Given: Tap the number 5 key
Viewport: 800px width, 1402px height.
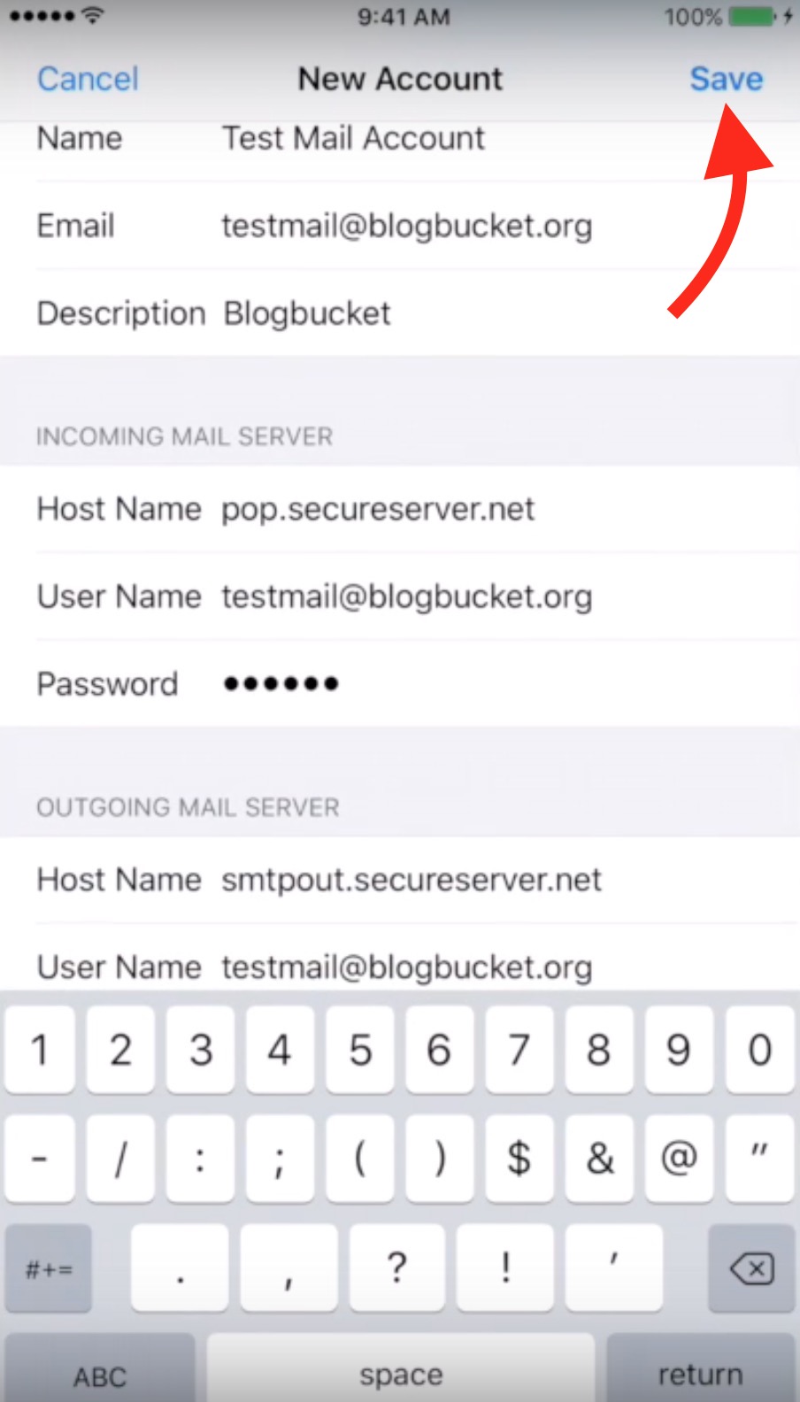Looking at the screenshot, I should pos(359,1049).
